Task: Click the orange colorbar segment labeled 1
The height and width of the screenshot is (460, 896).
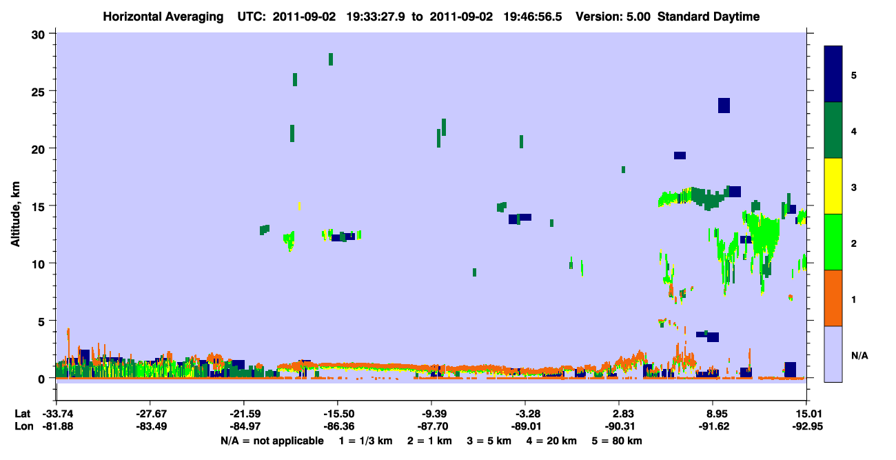Action: pos(833,298)
